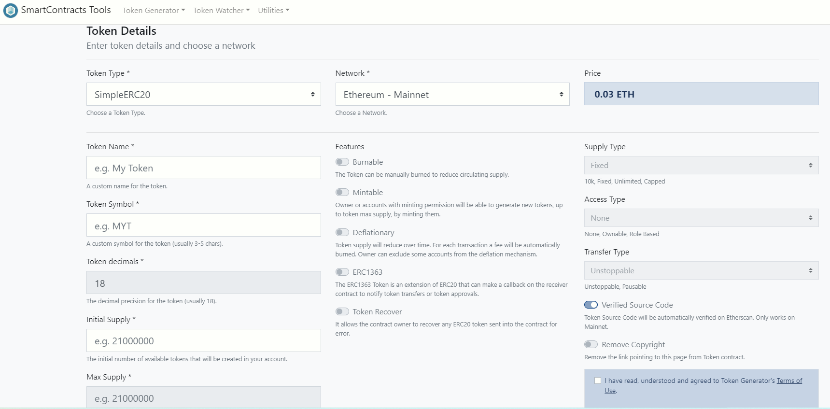Disable the Verified Source Code switch
The height and width of the screenshot is (409, 830).
591,305
